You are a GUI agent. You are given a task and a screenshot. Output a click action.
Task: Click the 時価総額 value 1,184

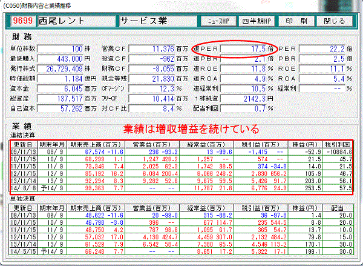point(60,79)
